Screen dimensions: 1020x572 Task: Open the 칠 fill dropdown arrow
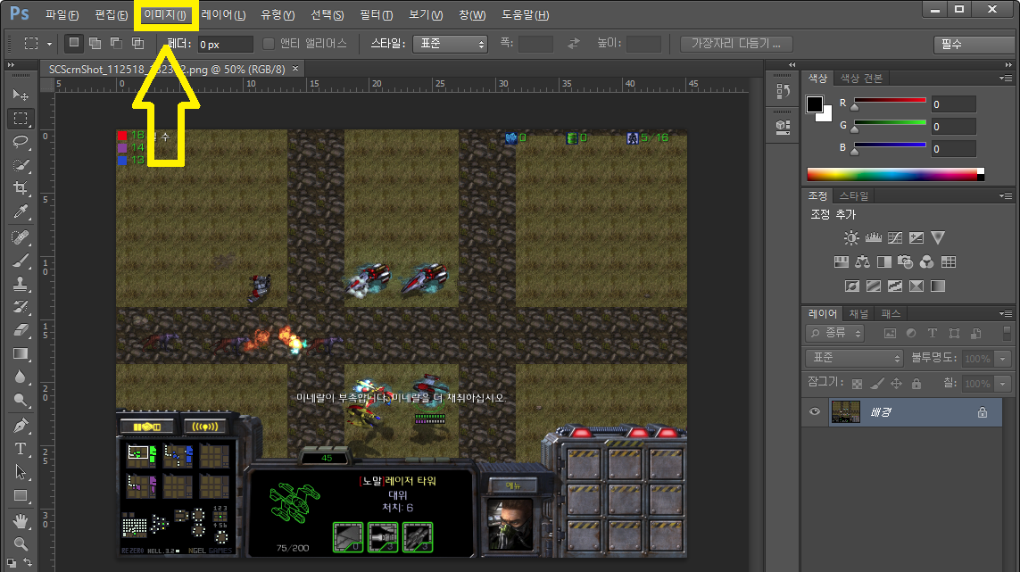click(1002, 384)
